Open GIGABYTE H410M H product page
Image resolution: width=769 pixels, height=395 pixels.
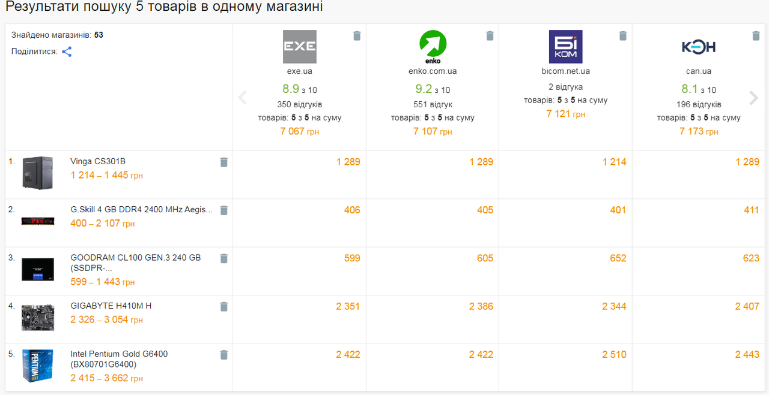[111, 306]
